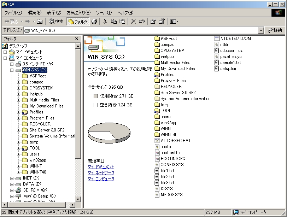Close the フォルダ pane with its X
This screenshot has width=287, height=217.
tap(77, 39)
